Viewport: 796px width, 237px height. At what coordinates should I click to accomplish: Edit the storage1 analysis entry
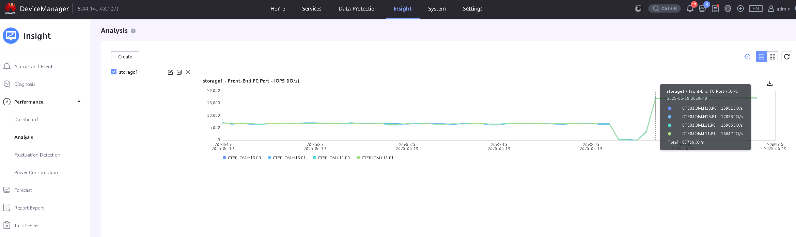click(x=170, y=72)
